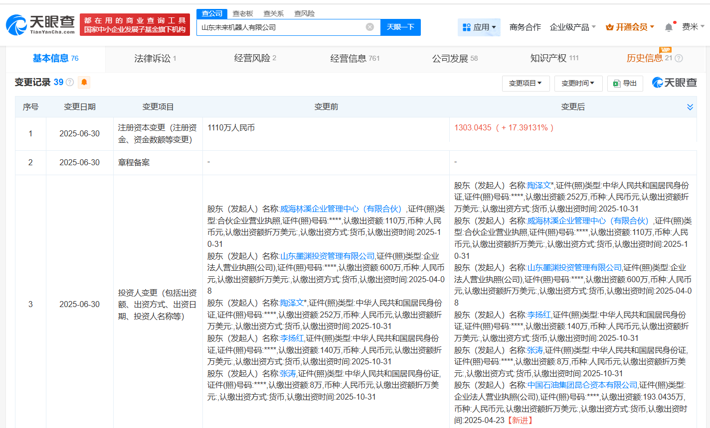Click the 1110万人民币 cell
Image resolution: width=710 pixels, height=428 pixels.
[231, 128]
